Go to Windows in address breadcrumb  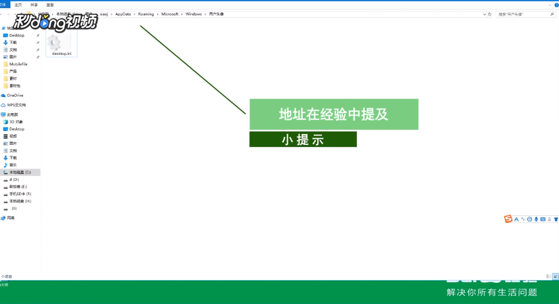tap(194, 14)
